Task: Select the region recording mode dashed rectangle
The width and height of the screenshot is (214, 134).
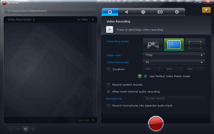Action: [x=195, y=45]
